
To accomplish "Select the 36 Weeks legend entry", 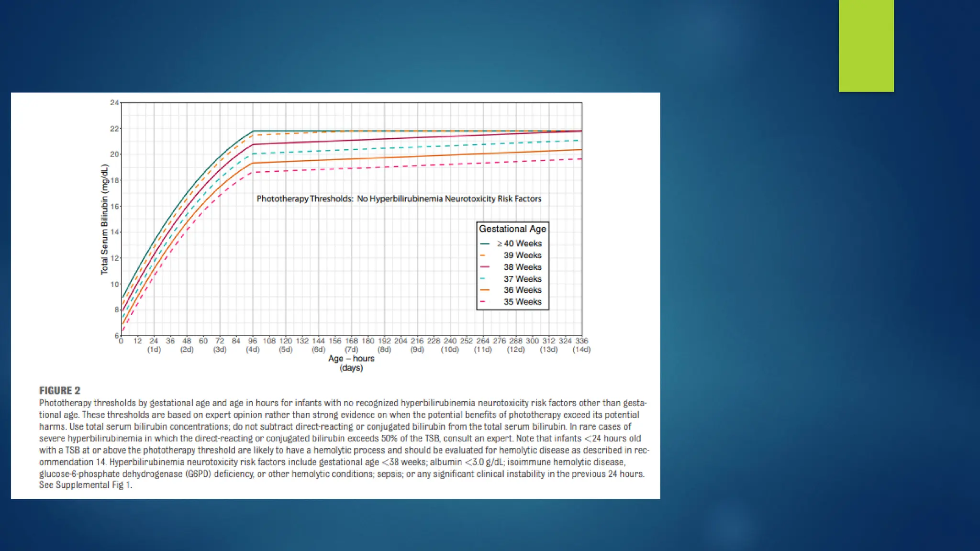I will (x=522, y=290).
